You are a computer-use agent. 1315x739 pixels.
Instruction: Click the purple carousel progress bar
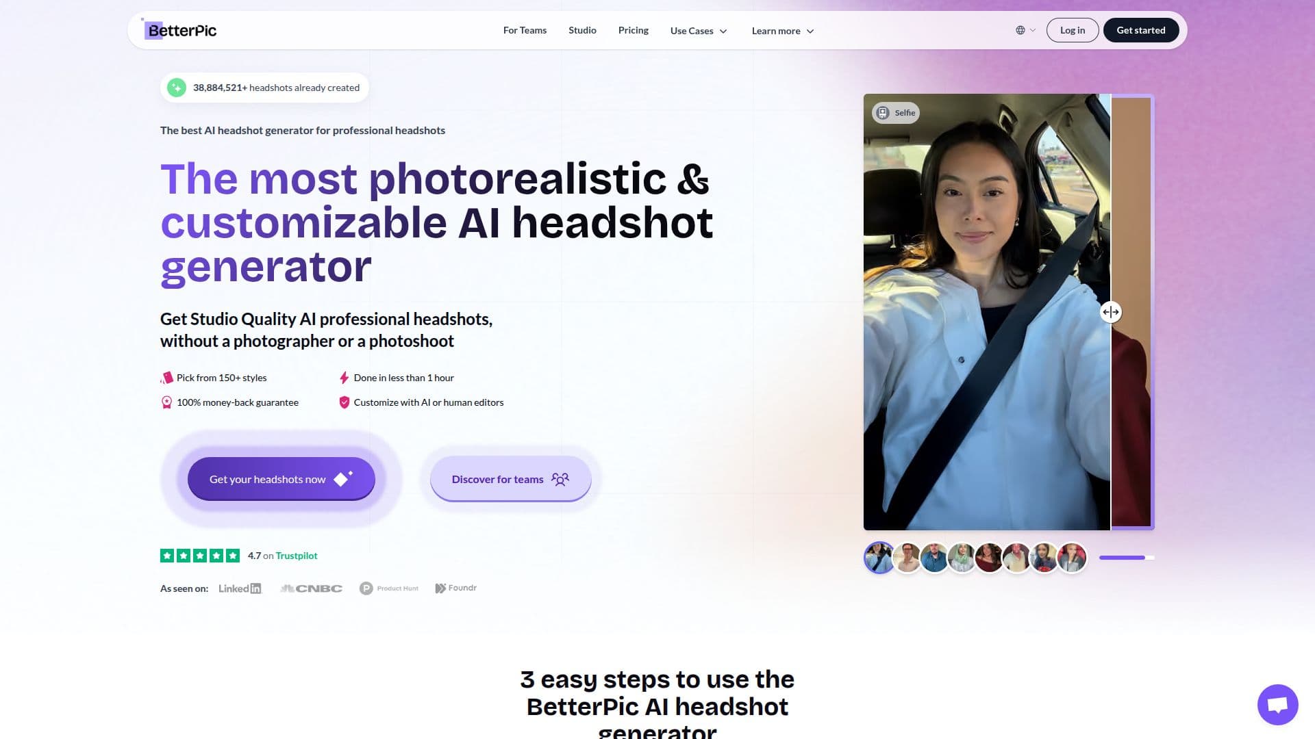point(1127,558)
